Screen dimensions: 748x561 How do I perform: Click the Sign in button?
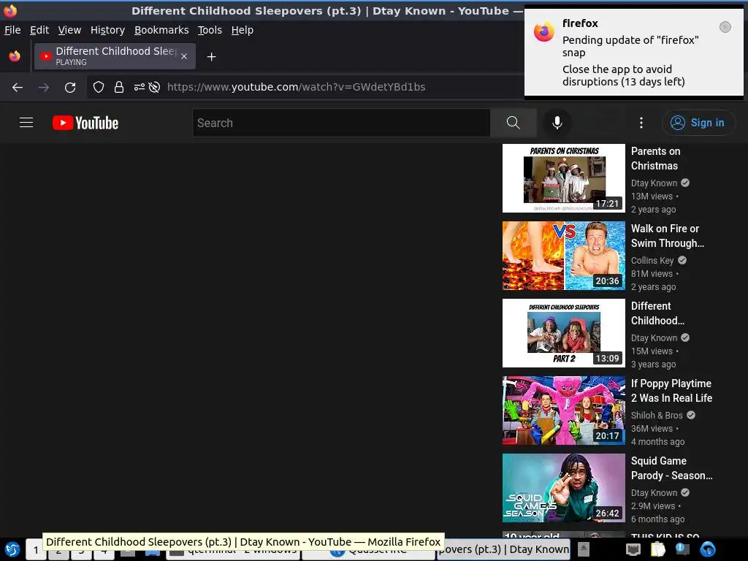click(x=698, y=123)
